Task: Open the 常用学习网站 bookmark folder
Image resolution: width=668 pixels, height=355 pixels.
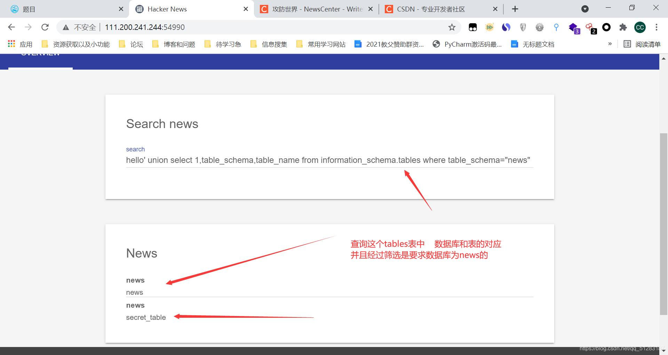Action: pyautogui.click(x=321, y=44)
